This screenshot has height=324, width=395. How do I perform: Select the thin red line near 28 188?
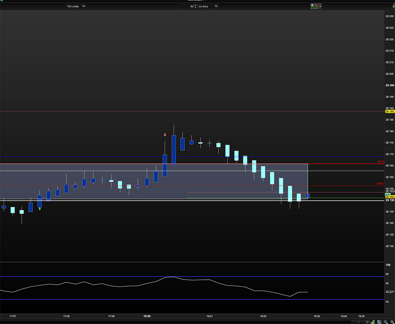[x=192, y=111]
